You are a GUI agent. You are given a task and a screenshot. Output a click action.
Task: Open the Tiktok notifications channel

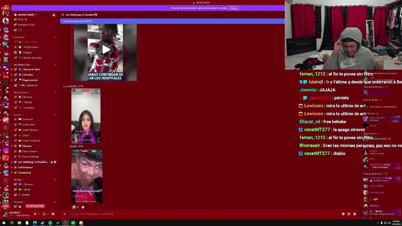point(35,102)
